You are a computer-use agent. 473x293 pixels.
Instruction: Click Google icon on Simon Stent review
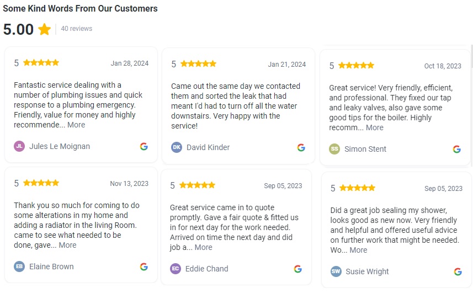pyautogui.click(x=456, y=149)
